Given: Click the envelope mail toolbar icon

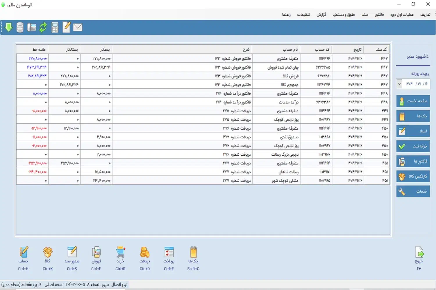Looking at the screenshot, I should [x=78, y=27].
